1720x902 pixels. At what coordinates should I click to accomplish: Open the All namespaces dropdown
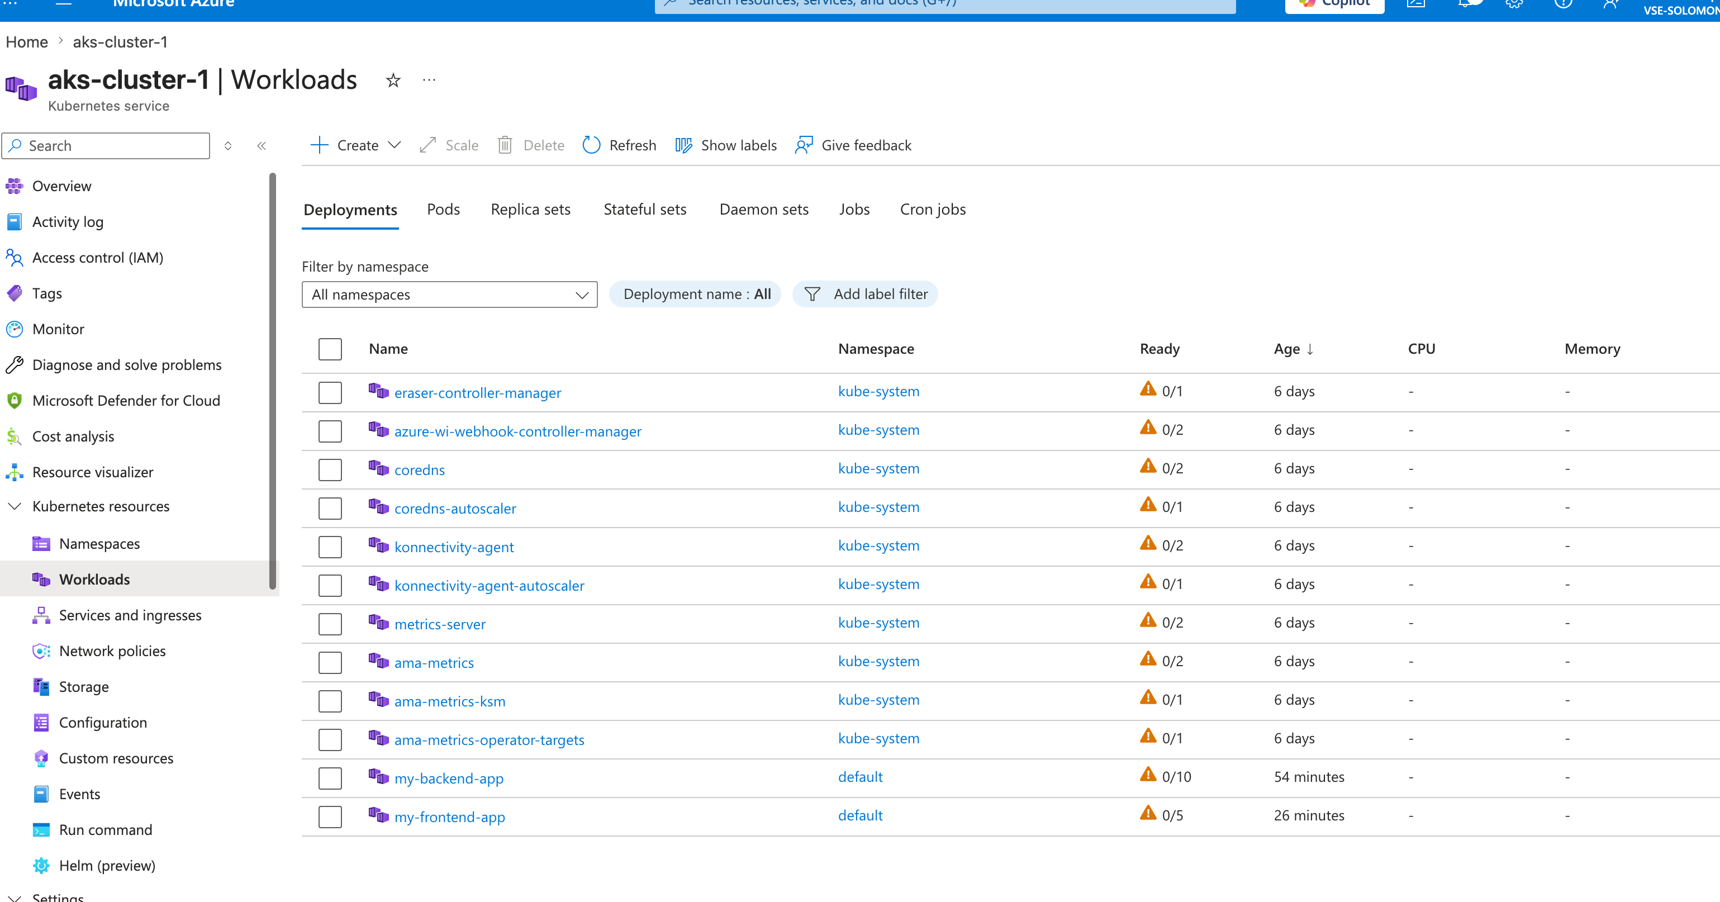(x=449, y=295)
